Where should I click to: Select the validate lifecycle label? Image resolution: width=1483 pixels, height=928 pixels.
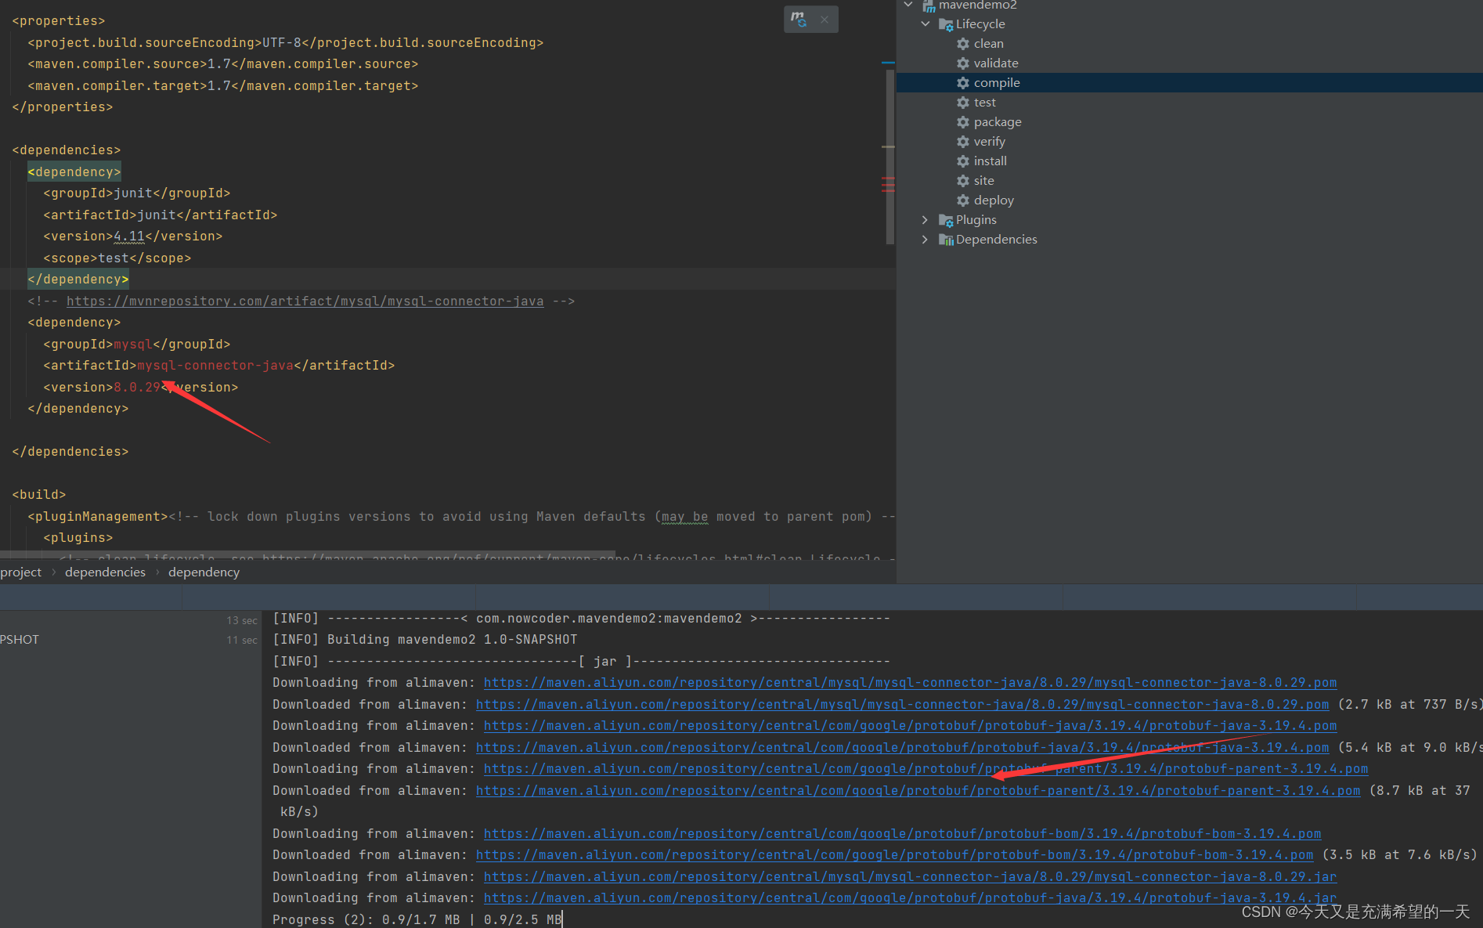point(996,63)
